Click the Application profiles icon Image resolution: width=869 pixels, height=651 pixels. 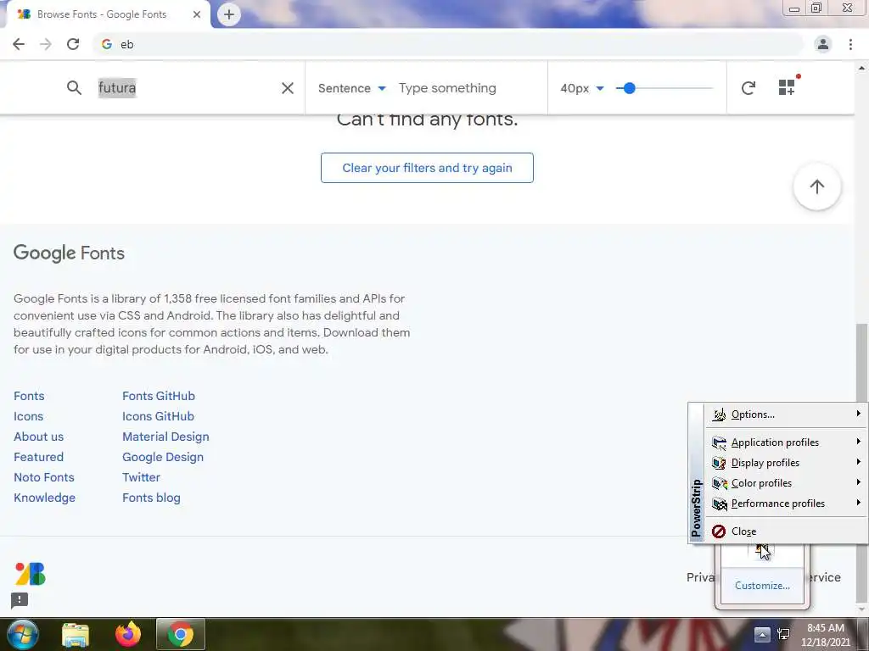(719, 442)
